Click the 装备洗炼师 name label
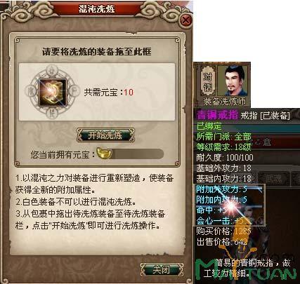This screenshot has width=300, height=284. pyautogui.click(x=224, y=102)
